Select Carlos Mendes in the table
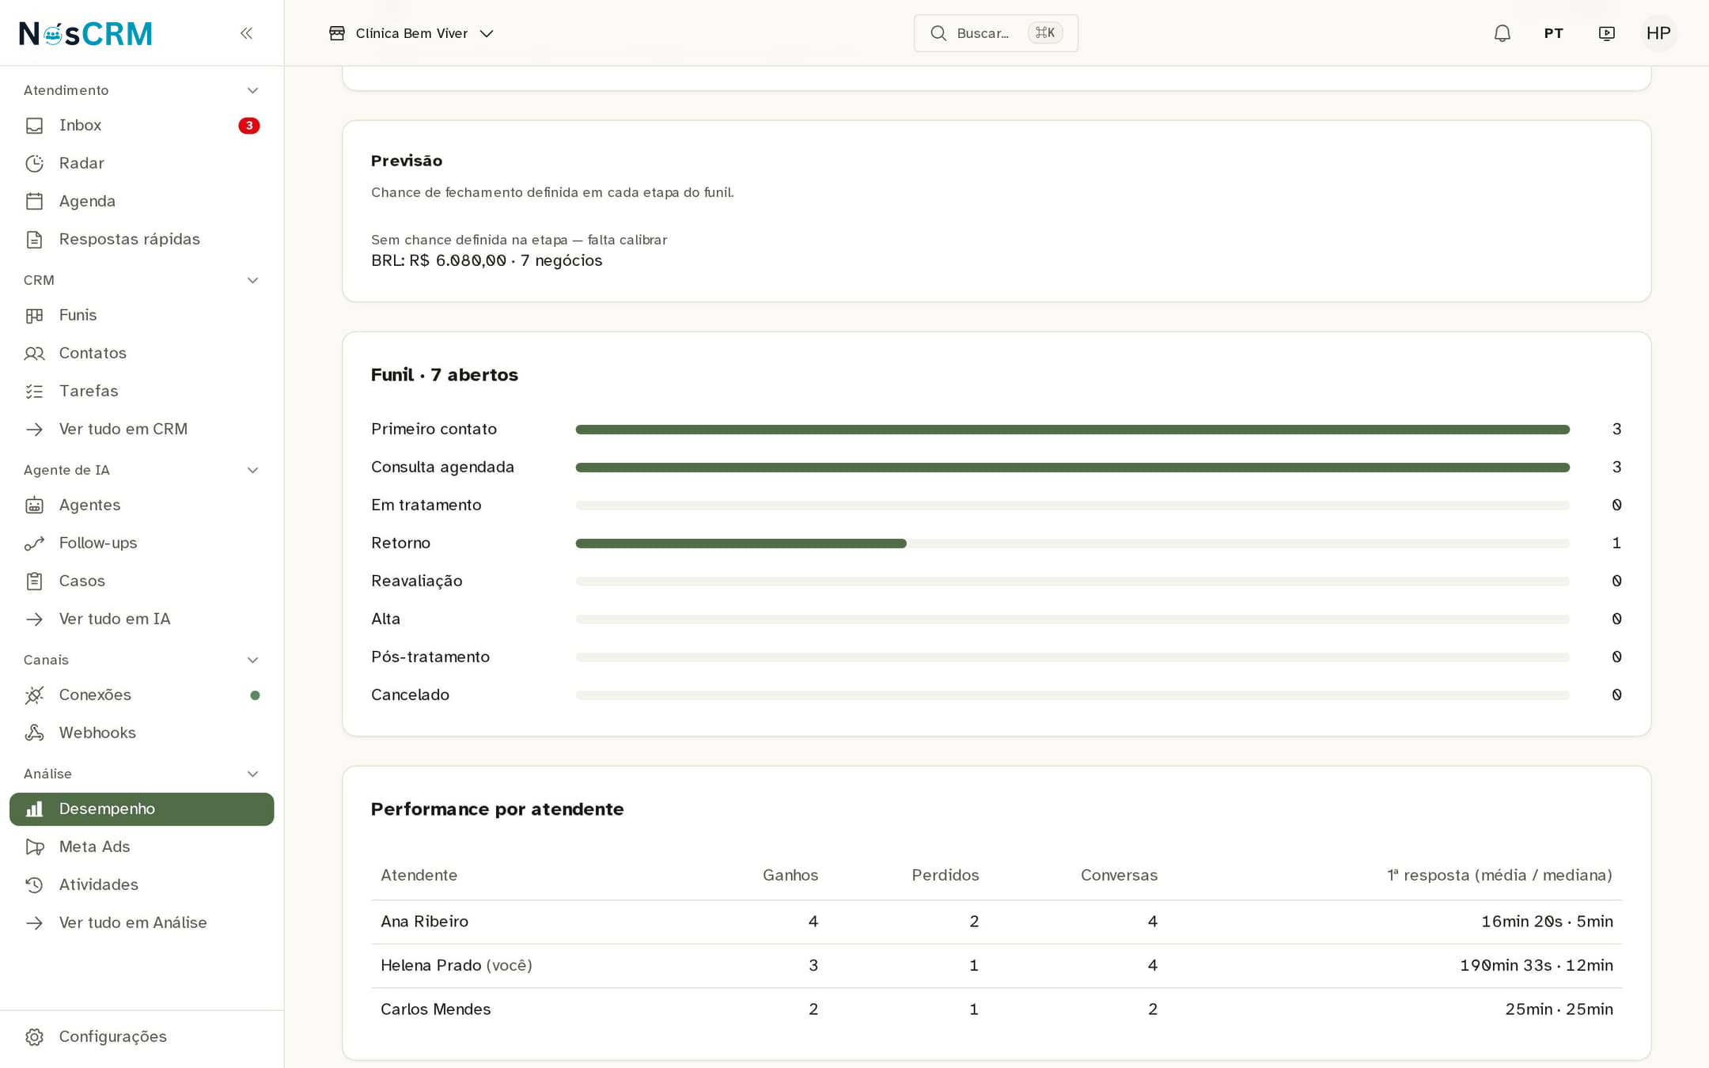 435,1009
